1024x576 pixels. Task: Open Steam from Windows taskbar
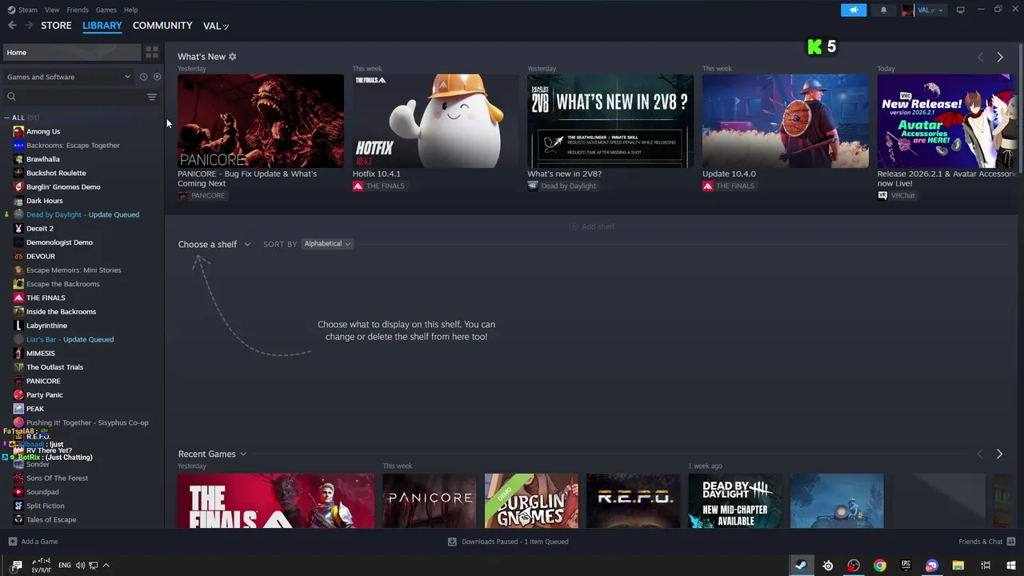tap(800, 566)
